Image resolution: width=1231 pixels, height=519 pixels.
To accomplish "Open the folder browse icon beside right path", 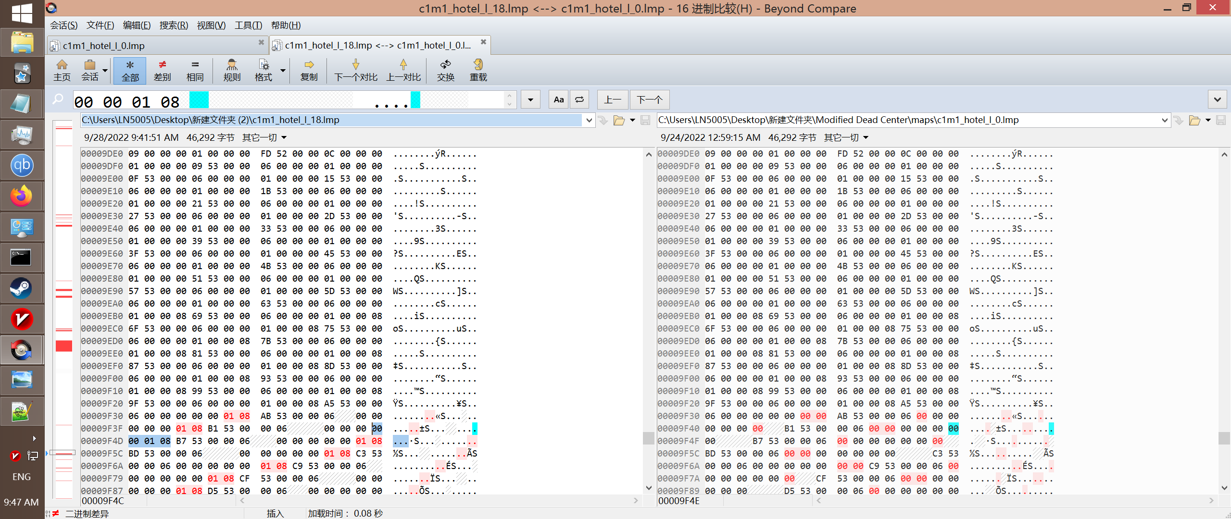I will click(x=1195, y=120).
